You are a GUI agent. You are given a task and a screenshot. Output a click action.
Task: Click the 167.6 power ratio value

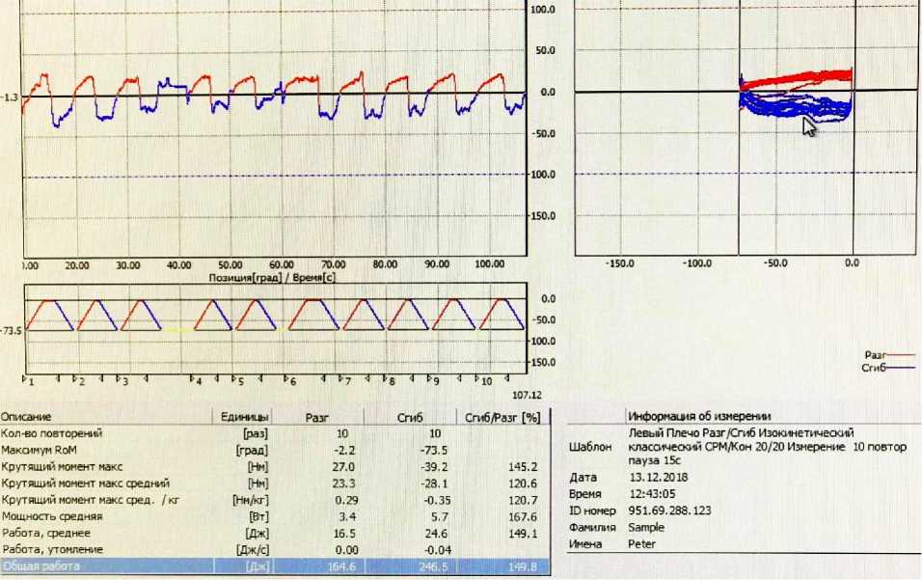[522, 517]
